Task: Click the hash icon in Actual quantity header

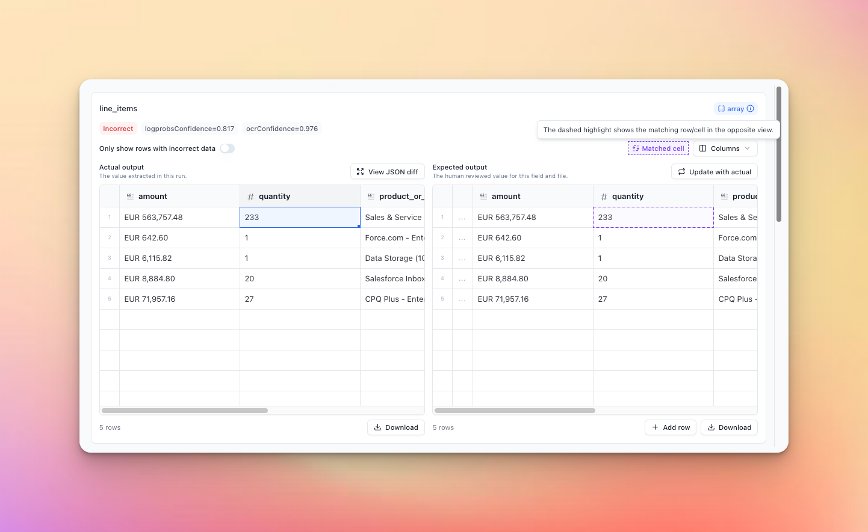Action: tap(250, 197)
